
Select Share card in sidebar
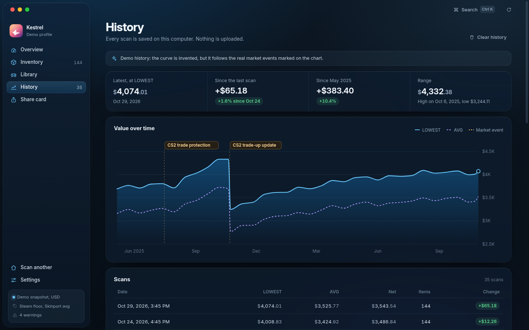pos(46,100)
